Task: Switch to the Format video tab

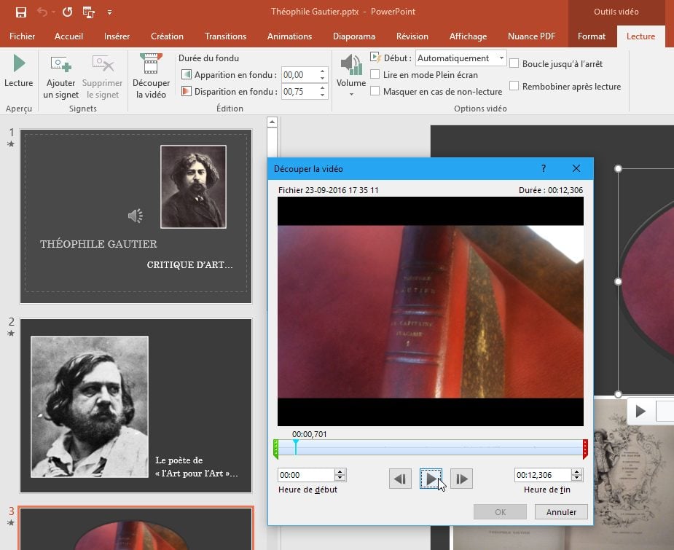Action: 592,36
